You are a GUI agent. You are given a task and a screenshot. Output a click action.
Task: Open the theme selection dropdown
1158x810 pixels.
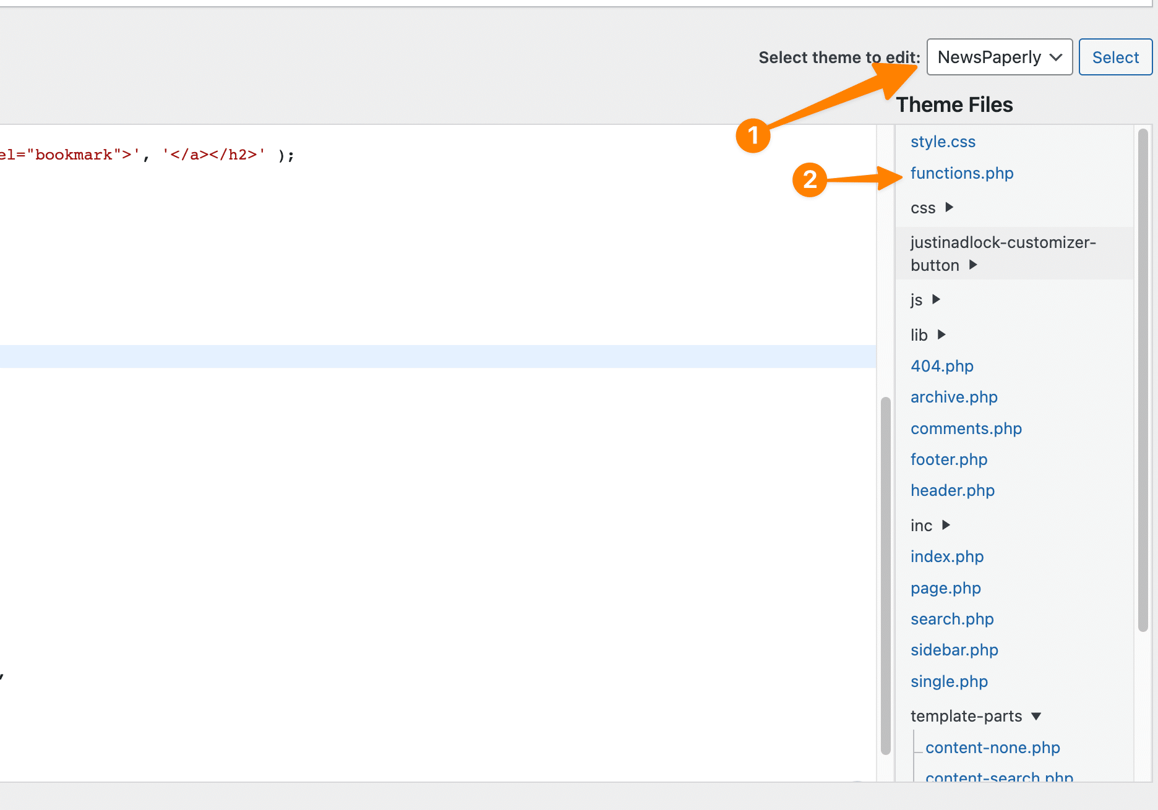(x=998, y=57)
